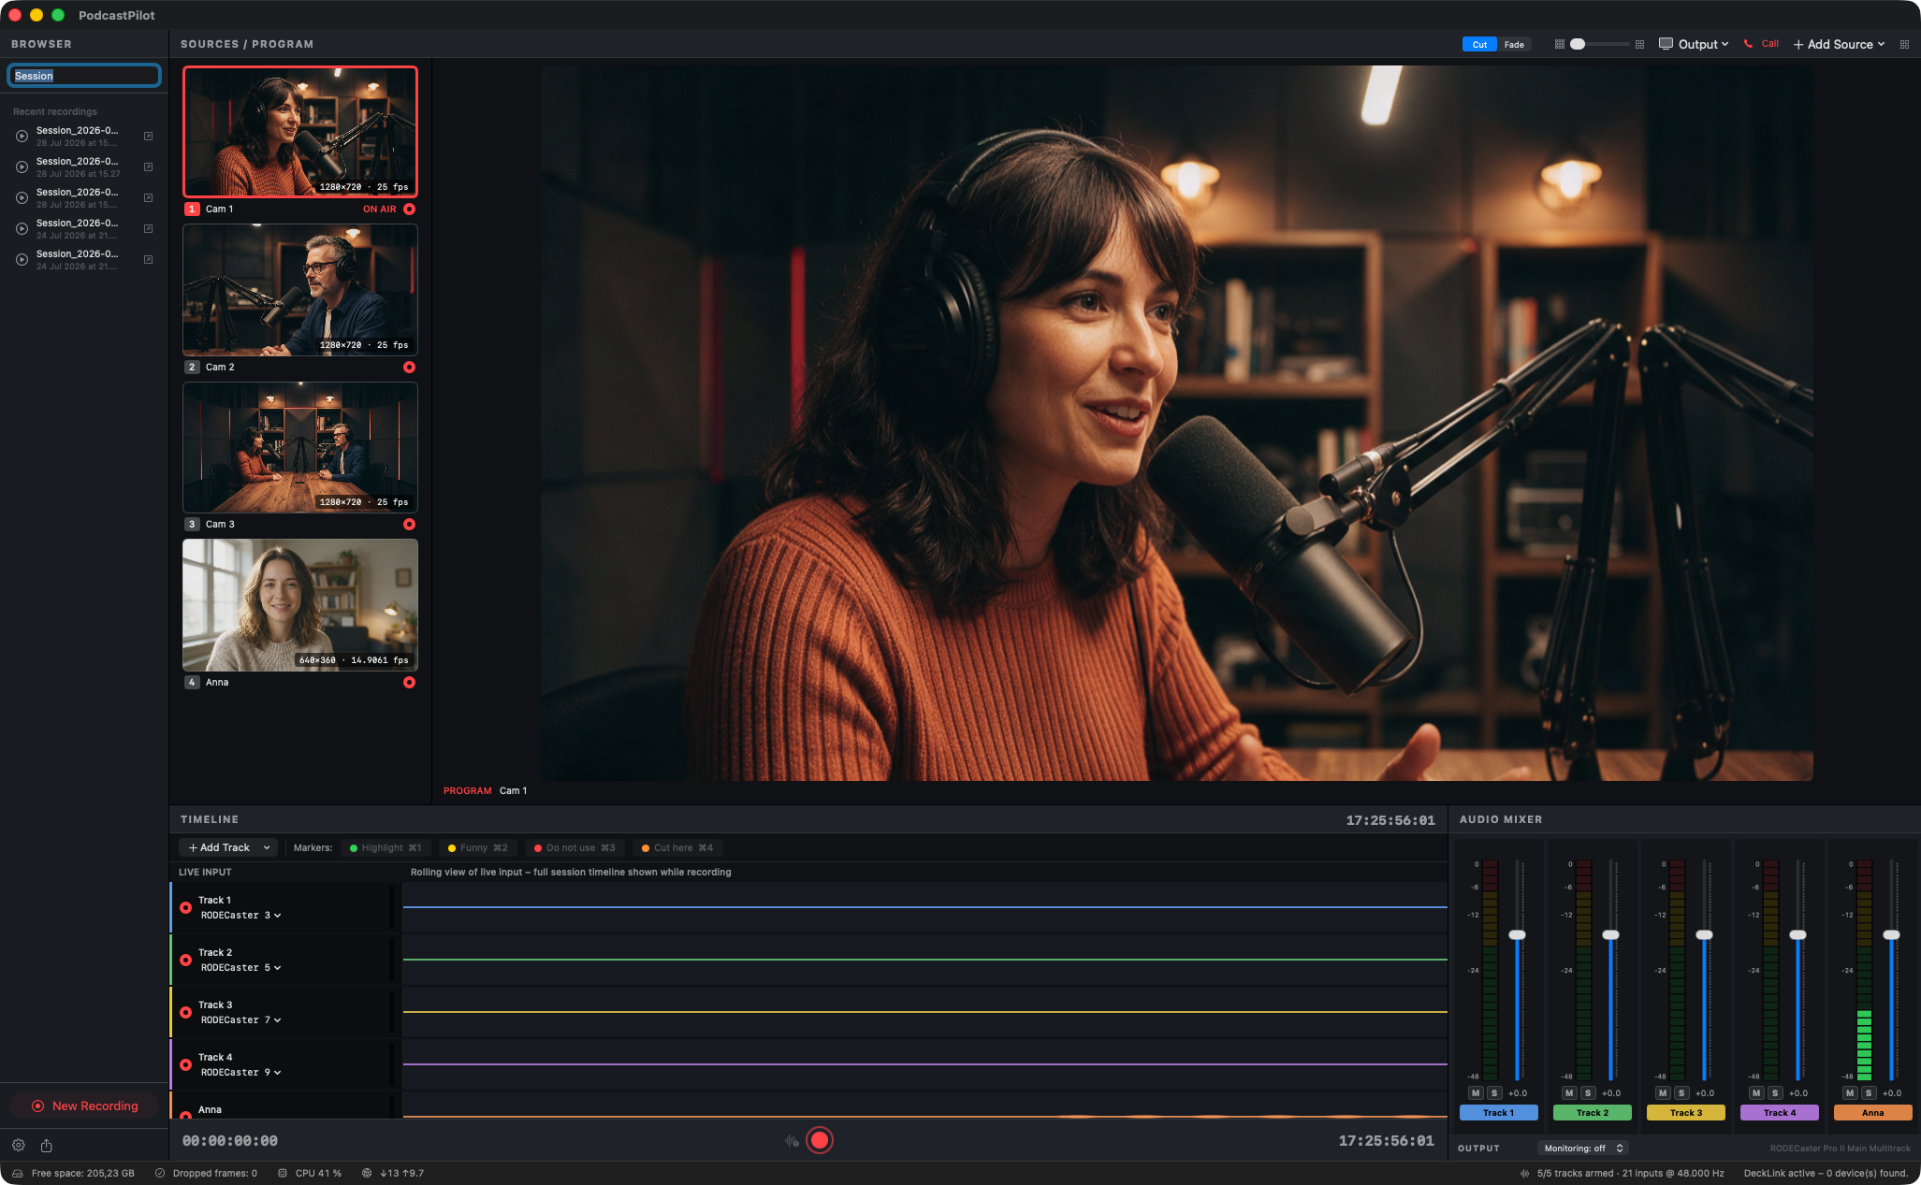Select the Anna remote guest thumbnail
This screenshot has width=1921, height=1185.
pyautogui.click(x=300, y=605)
